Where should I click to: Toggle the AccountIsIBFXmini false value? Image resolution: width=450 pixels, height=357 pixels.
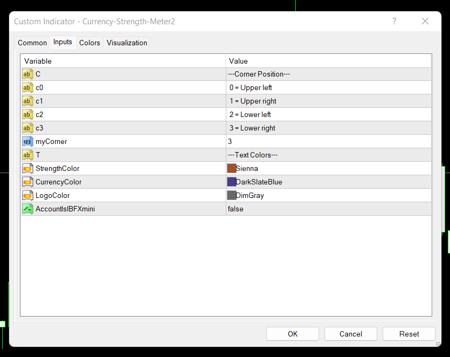[x=328, y=209]
